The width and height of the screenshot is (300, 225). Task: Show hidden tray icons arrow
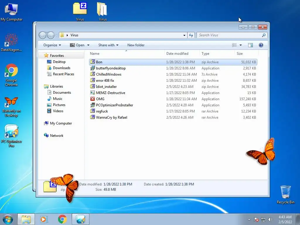[249, 219]
